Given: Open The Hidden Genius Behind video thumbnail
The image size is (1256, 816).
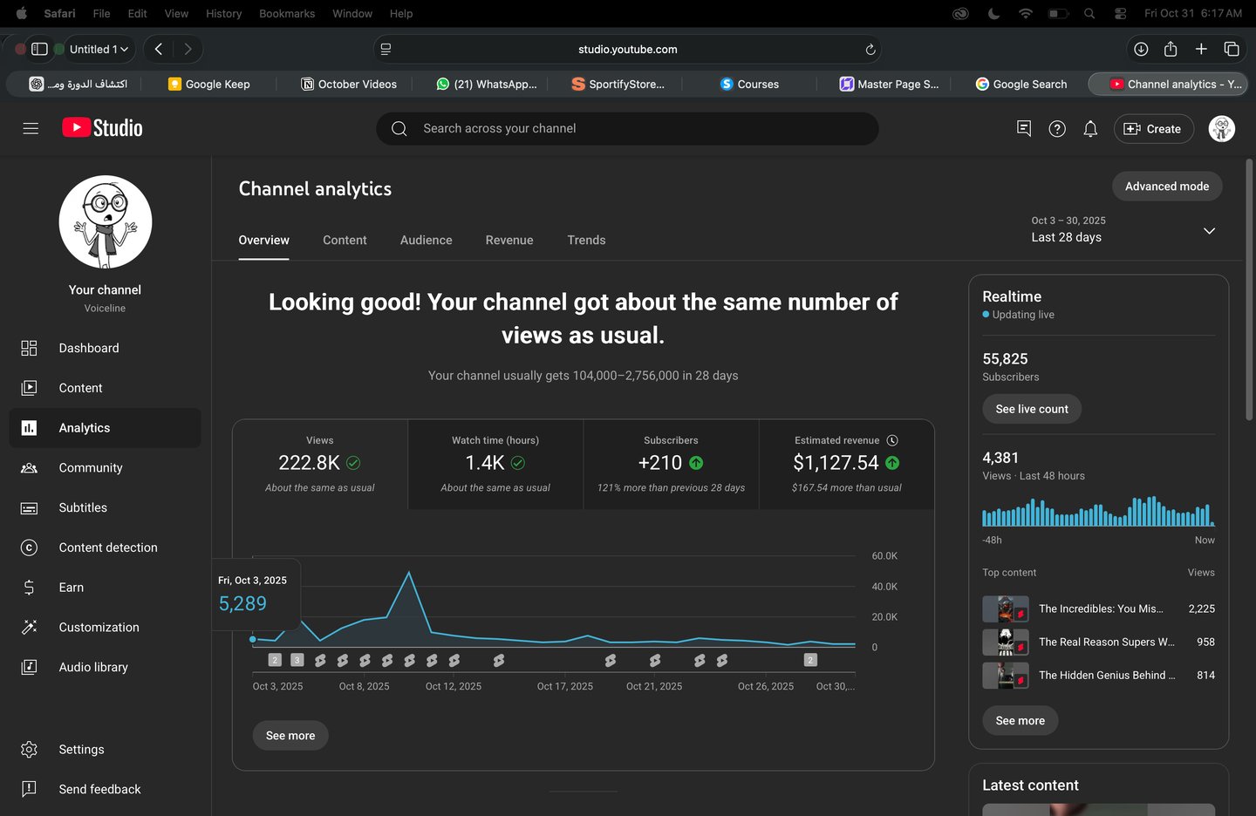Looking at the screenshot, I should point(1006,676).
